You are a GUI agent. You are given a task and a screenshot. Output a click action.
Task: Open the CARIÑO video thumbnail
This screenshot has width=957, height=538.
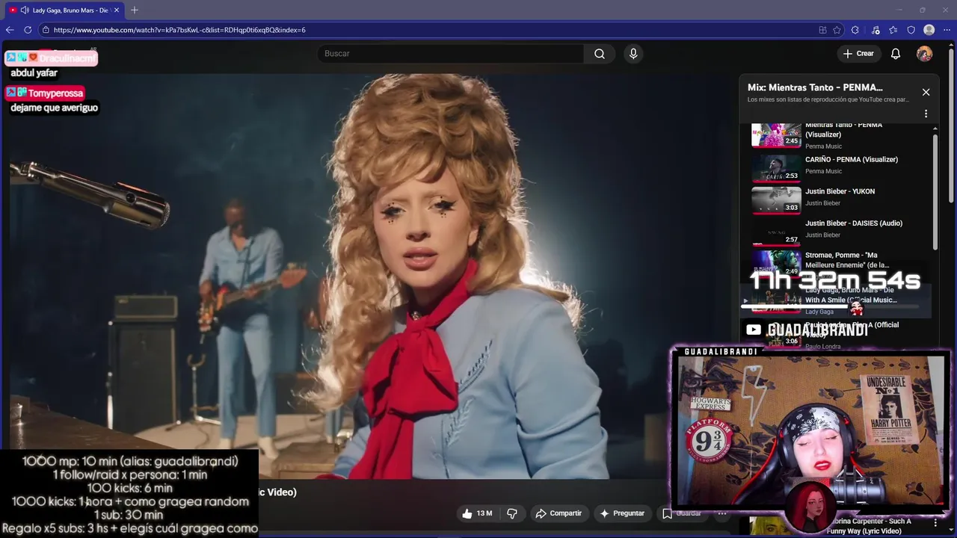click(776, 168)
